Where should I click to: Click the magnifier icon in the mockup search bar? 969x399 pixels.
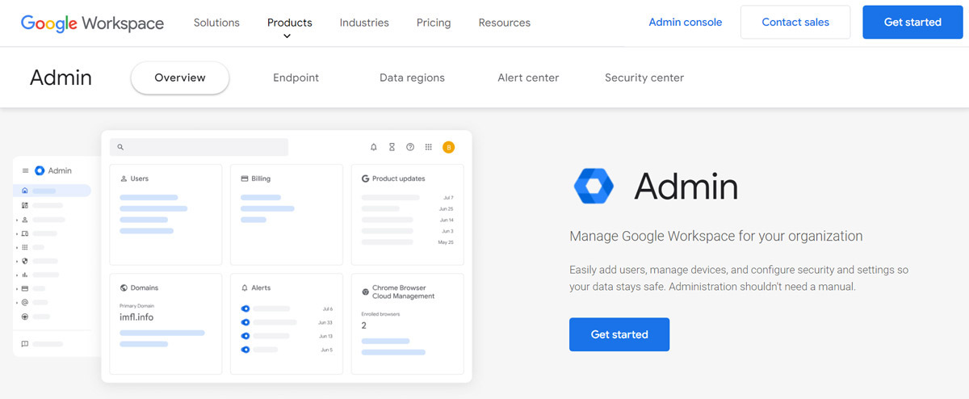pyautogui.click(x=121, y=147)
